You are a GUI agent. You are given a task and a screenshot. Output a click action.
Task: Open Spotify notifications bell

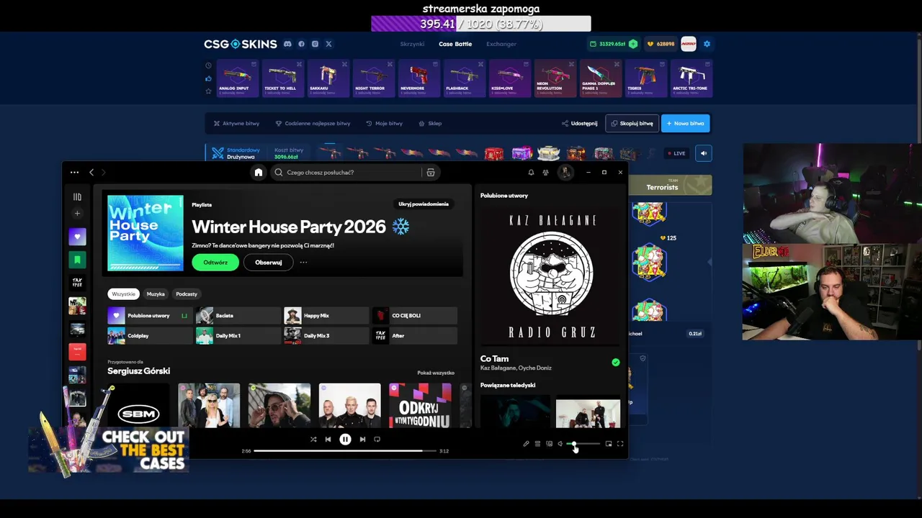pos(531,173)
